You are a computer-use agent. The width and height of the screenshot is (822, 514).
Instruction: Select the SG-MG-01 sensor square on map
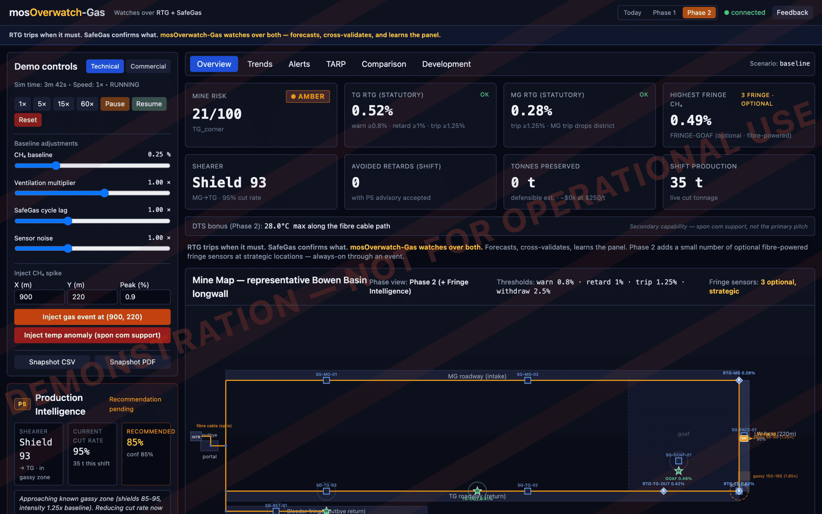326,380
